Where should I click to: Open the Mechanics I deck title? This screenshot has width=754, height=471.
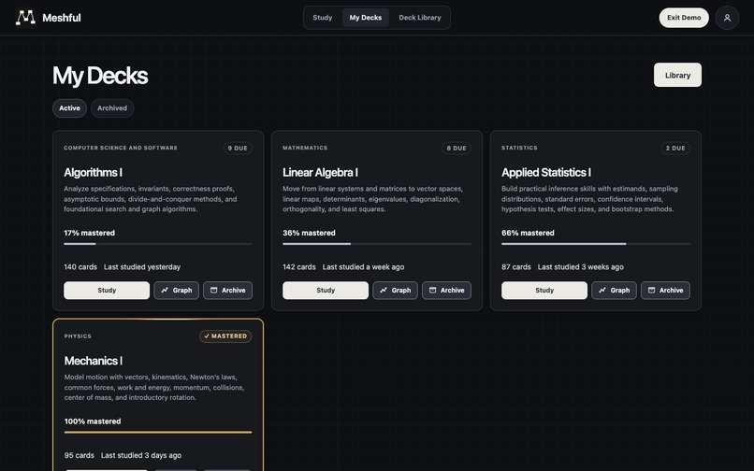94,361
